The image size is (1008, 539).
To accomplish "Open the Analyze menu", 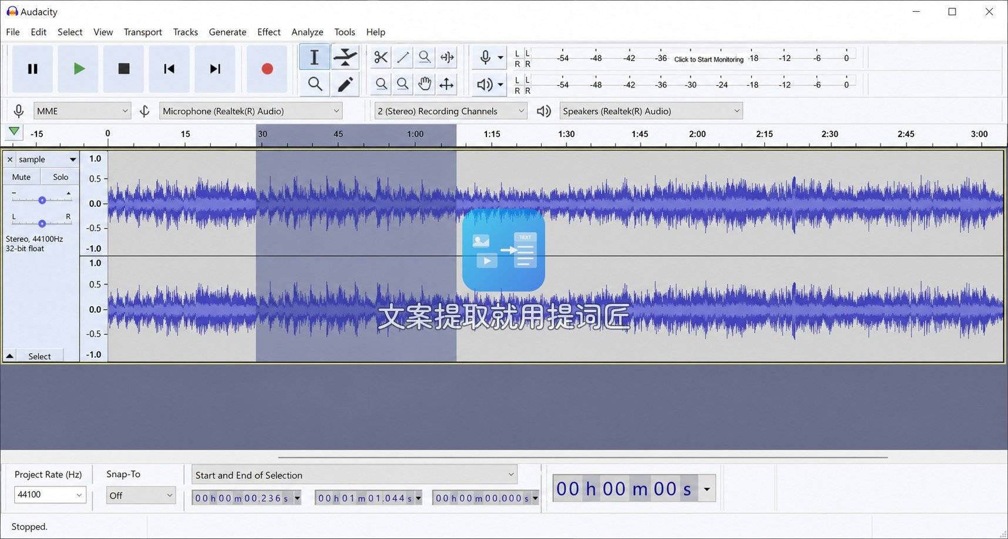I will tap(307, 32).
